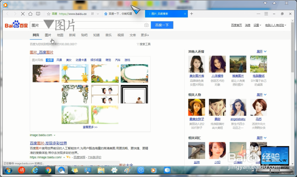Switch to the 知道 search tab
This screenshot has width=297, height=177.
click(96, 35)
